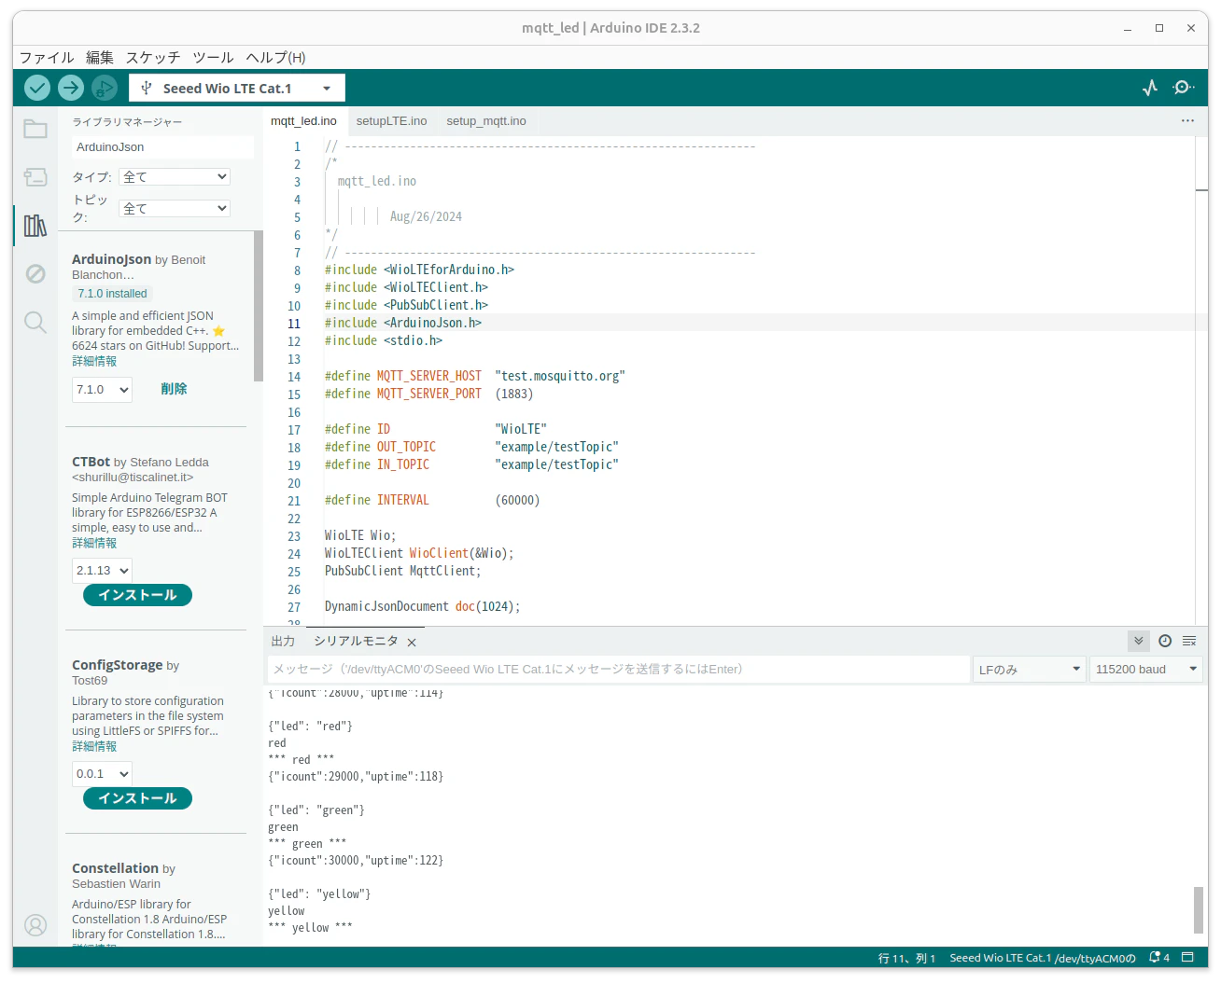Click the library list scrollbar

pyautogui.click(x=259, y=306)
